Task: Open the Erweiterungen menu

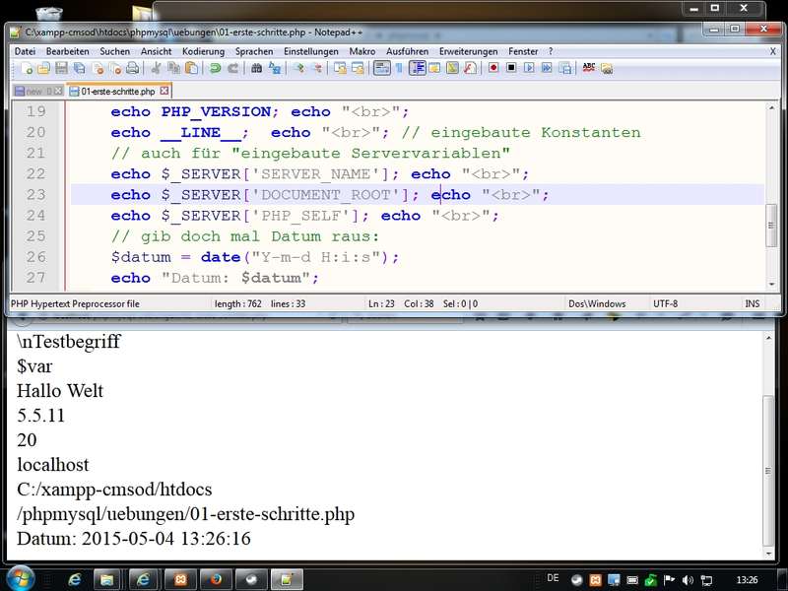Action: pyautogui.click(x=468, y=51)
